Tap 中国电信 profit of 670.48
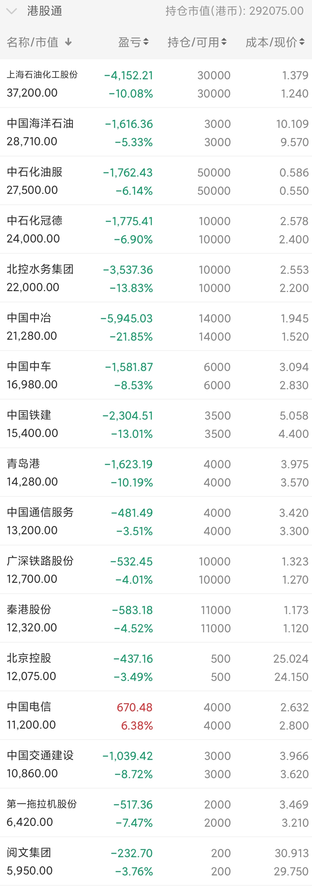Image resolution: width=312 pixels, height=889 pixels. [x=134, y=707]
